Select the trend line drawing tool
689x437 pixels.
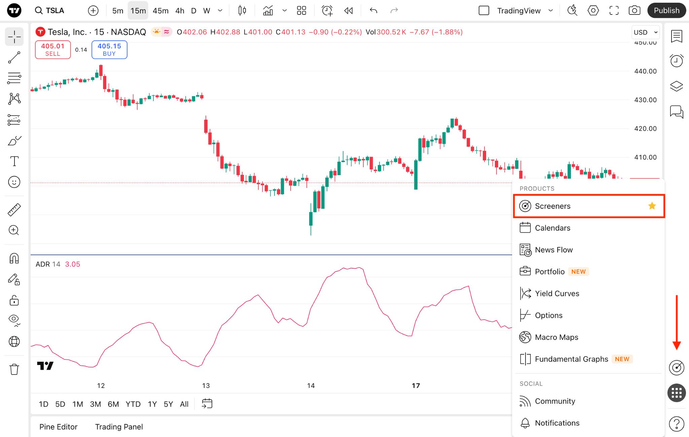[x=14, y=57]
